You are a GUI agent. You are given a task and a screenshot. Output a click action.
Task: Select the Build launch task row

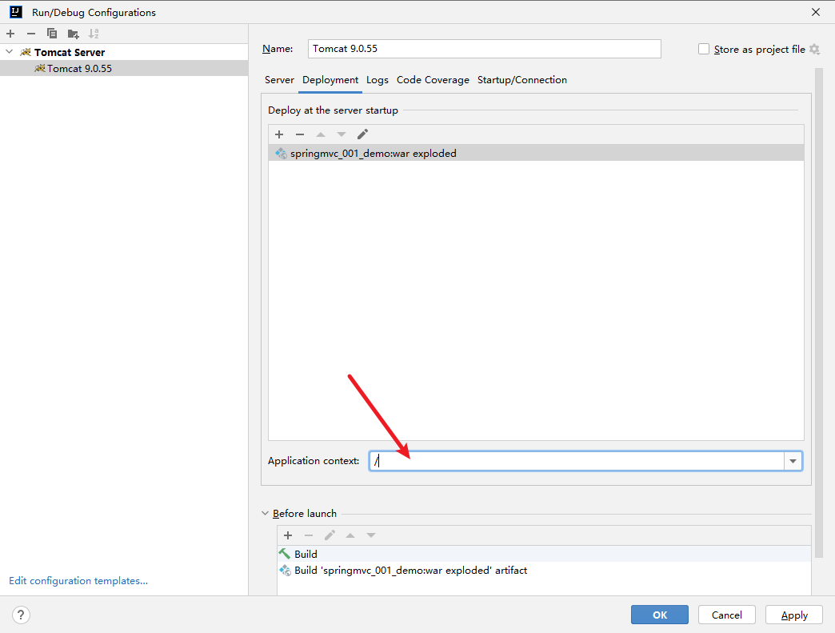[x=544, y=554]
